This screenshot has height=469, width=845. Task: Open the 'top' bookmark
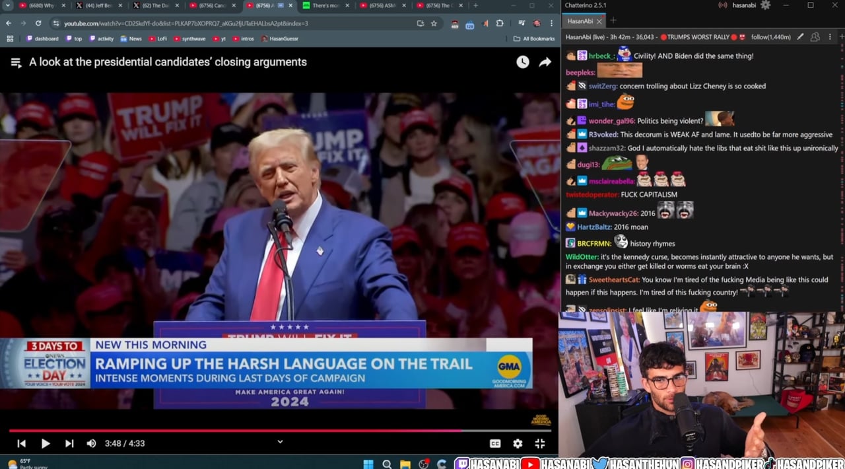[74, 39]
